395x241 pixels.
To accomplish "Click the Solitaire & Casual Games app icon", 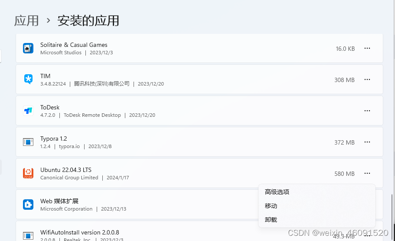I will [x=28, y=48].
